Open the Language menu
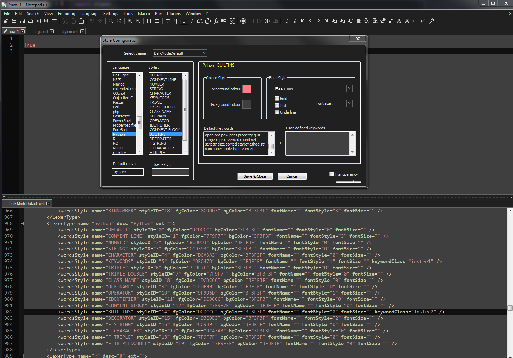 [89, 14]
